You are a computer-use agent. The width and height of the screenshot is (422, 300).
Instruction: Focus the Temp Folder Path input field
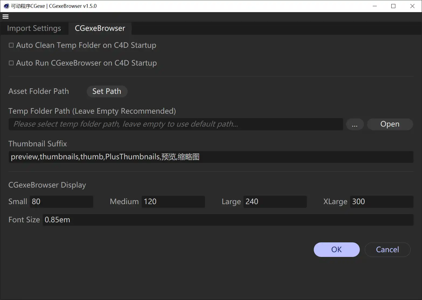coord(176,124)
